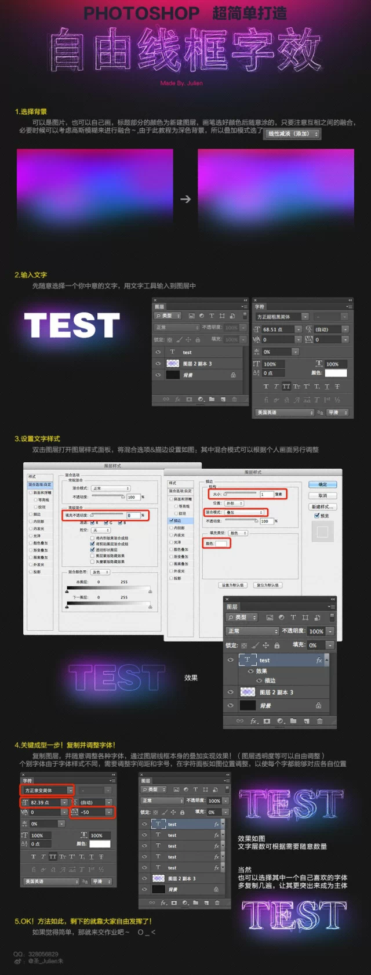Click the fx badge on test layer in step 3 Layers panel
371x975 pixels.
(x=319, y=660)
